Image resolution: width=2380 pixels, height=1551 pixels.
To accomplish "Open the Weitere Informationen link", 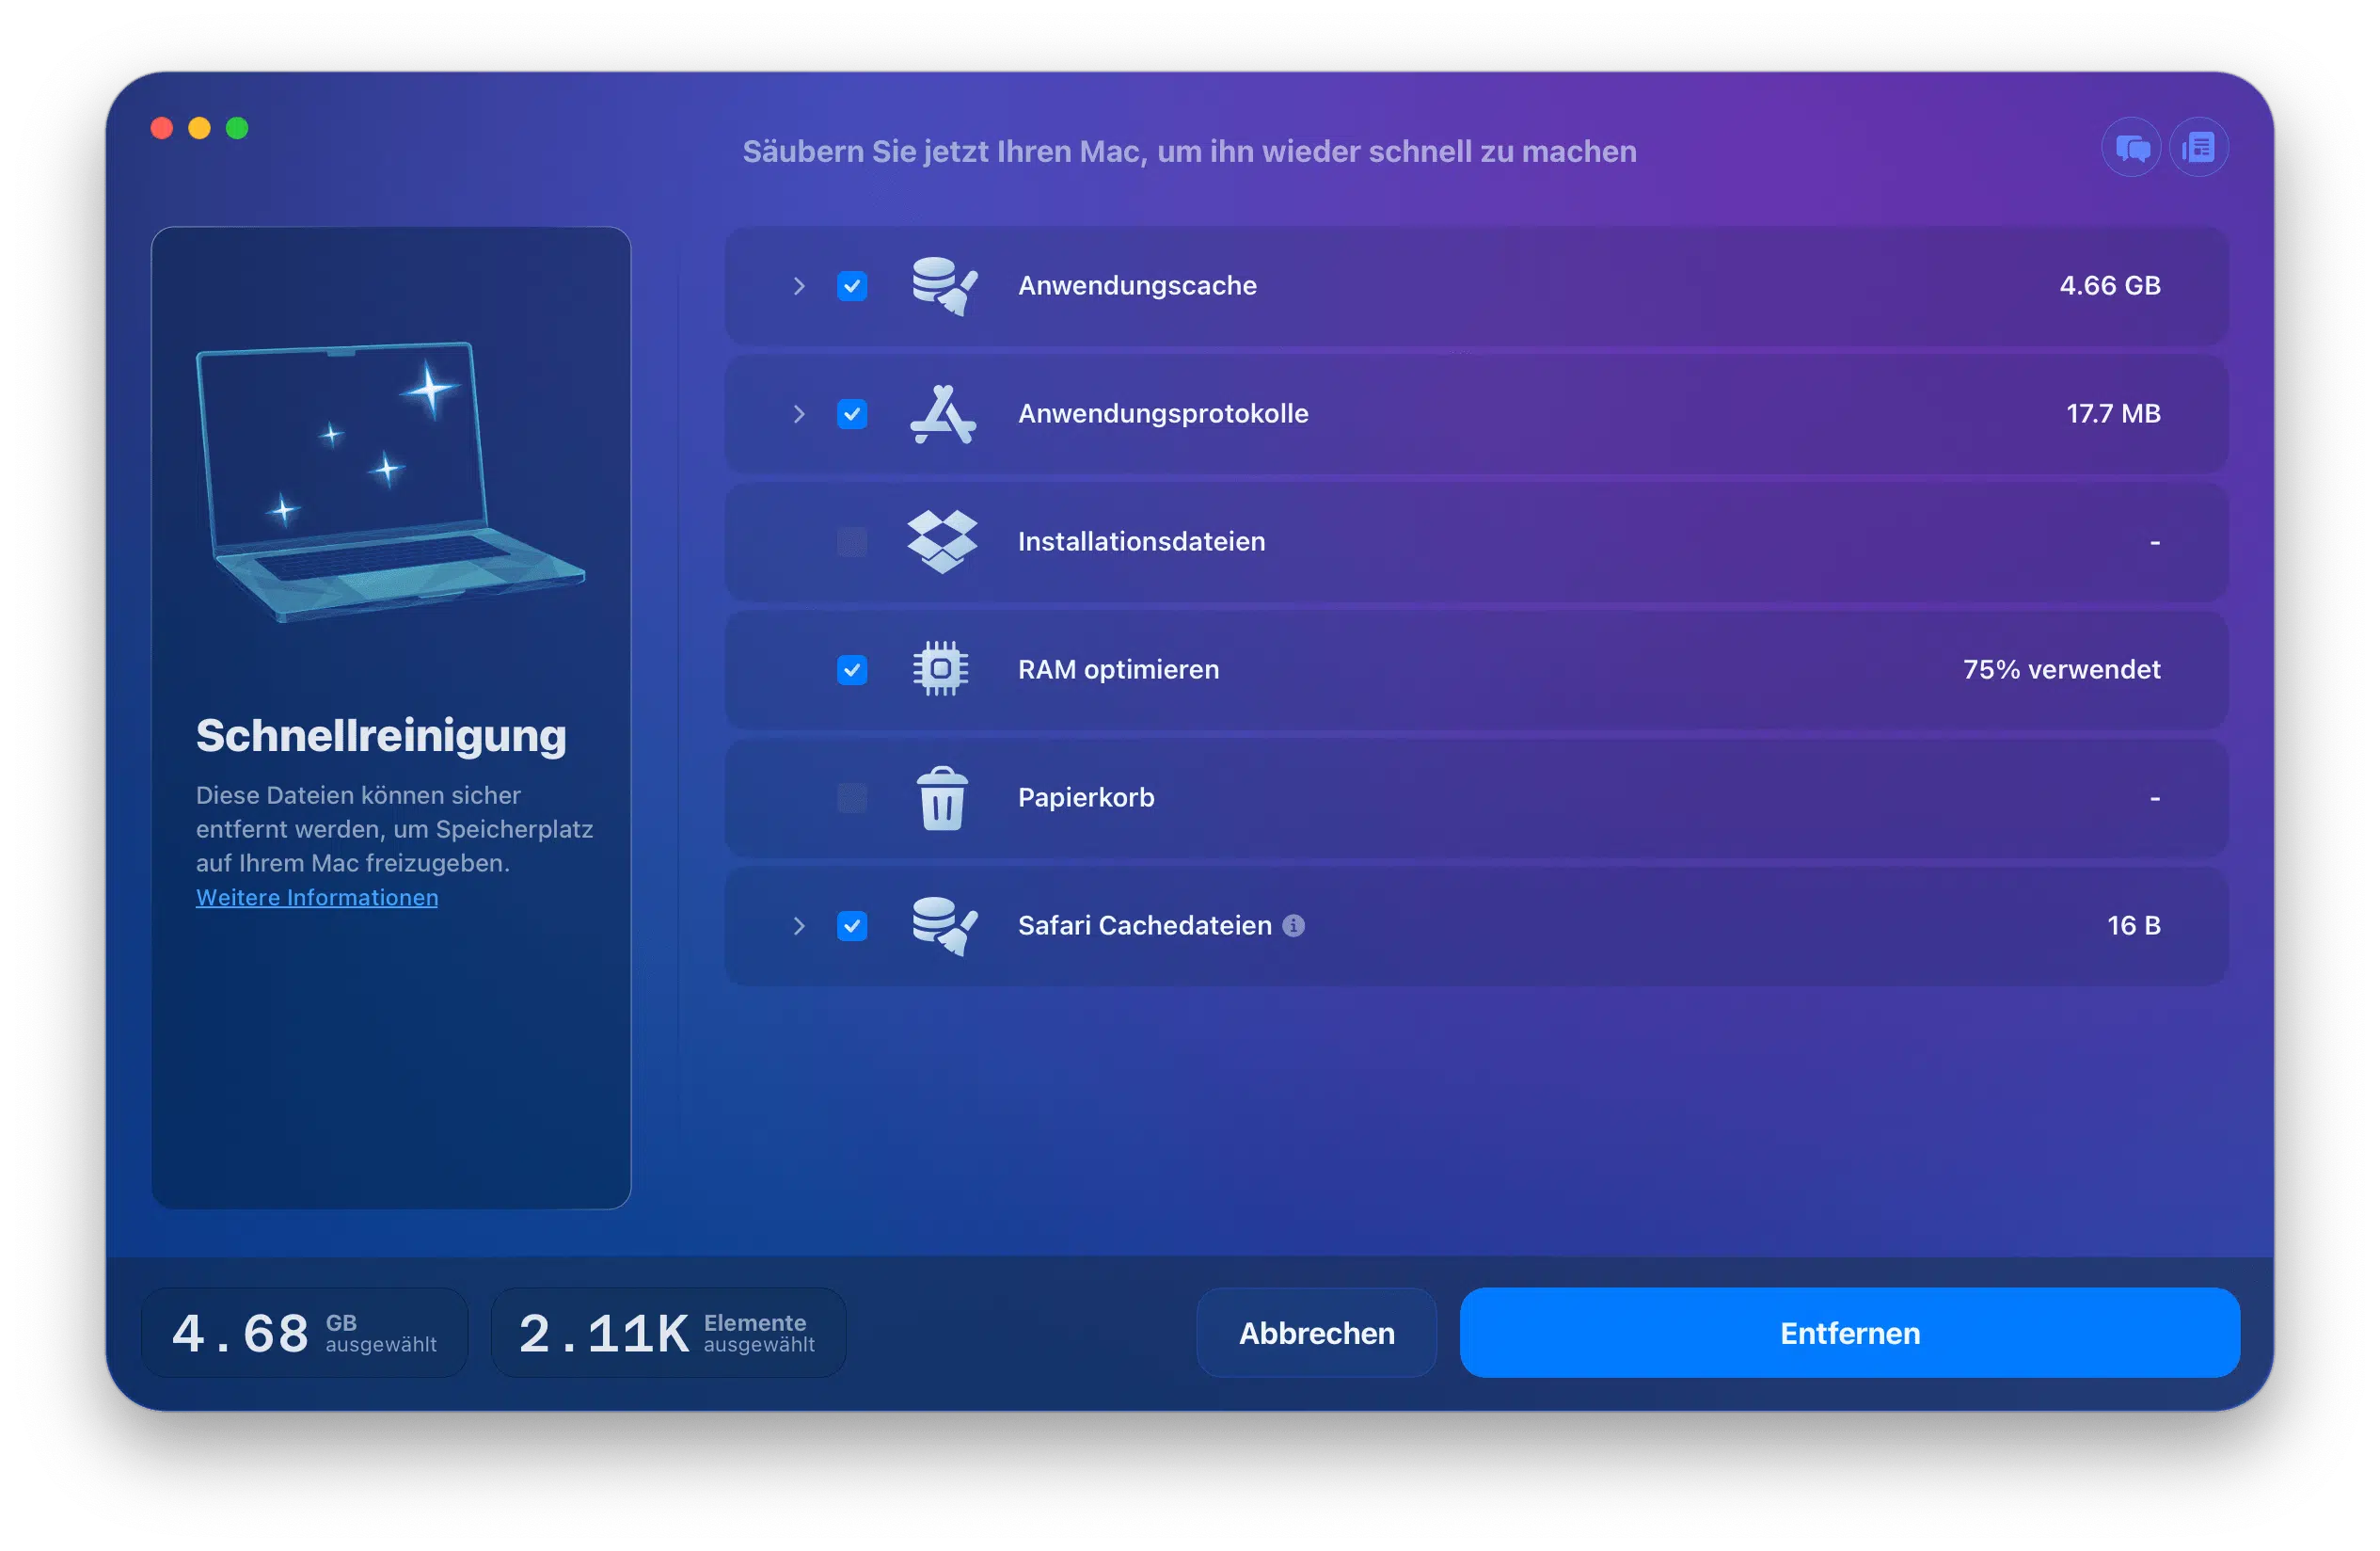I will point(317,898).
